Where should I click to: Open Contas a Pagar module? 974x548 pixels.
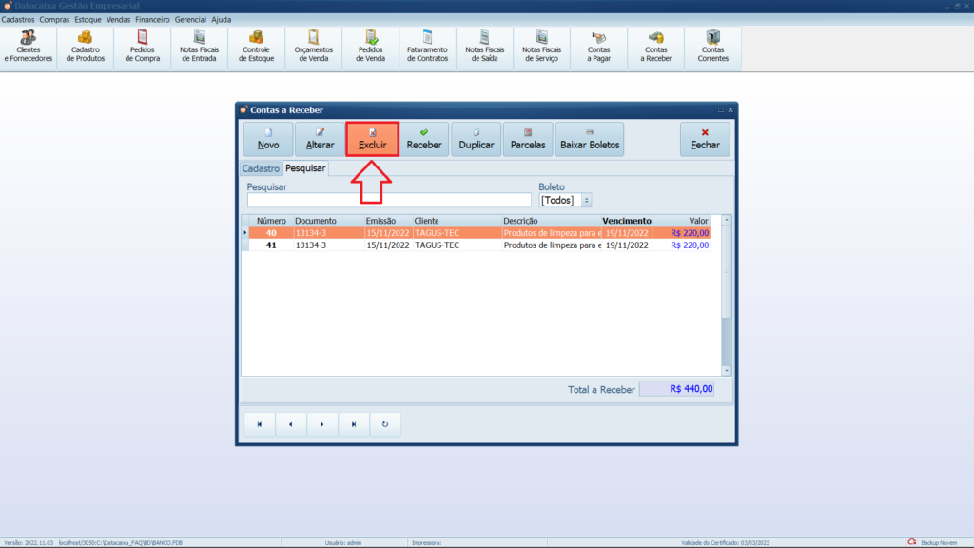[598, 47]
